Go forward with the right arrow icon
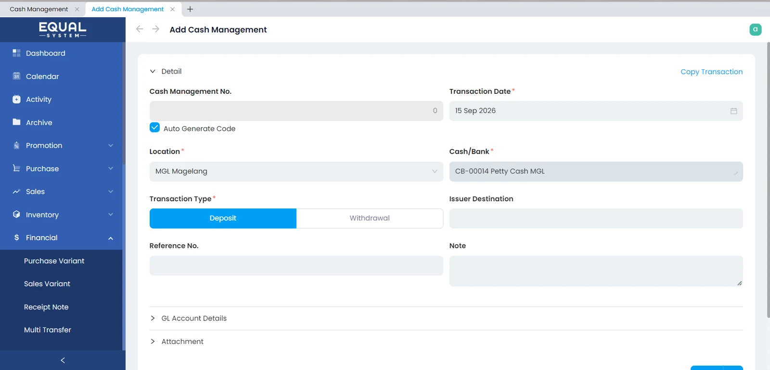Screen dimensions: 770x370 tap(155, 29)
